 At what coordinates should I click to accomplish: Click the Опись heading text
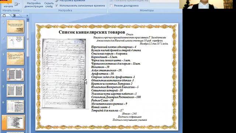[x=129, y=34]
